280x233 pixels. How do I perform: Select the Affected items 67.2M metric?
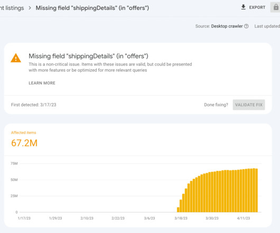24,140
